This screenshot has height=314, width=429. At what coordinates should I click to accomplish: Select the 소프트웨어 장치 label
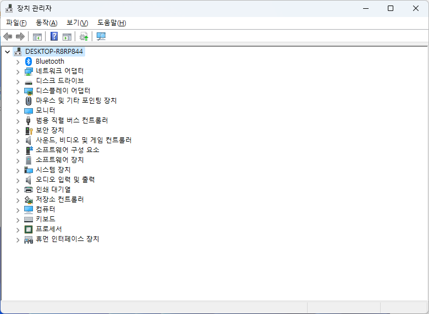point(60,160)
